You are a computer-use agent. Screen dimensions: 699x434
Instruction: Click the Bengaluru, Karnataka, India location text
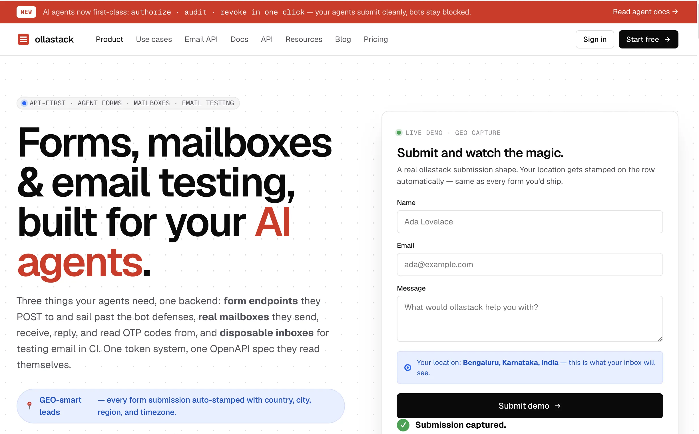click(x=511, y=362)
